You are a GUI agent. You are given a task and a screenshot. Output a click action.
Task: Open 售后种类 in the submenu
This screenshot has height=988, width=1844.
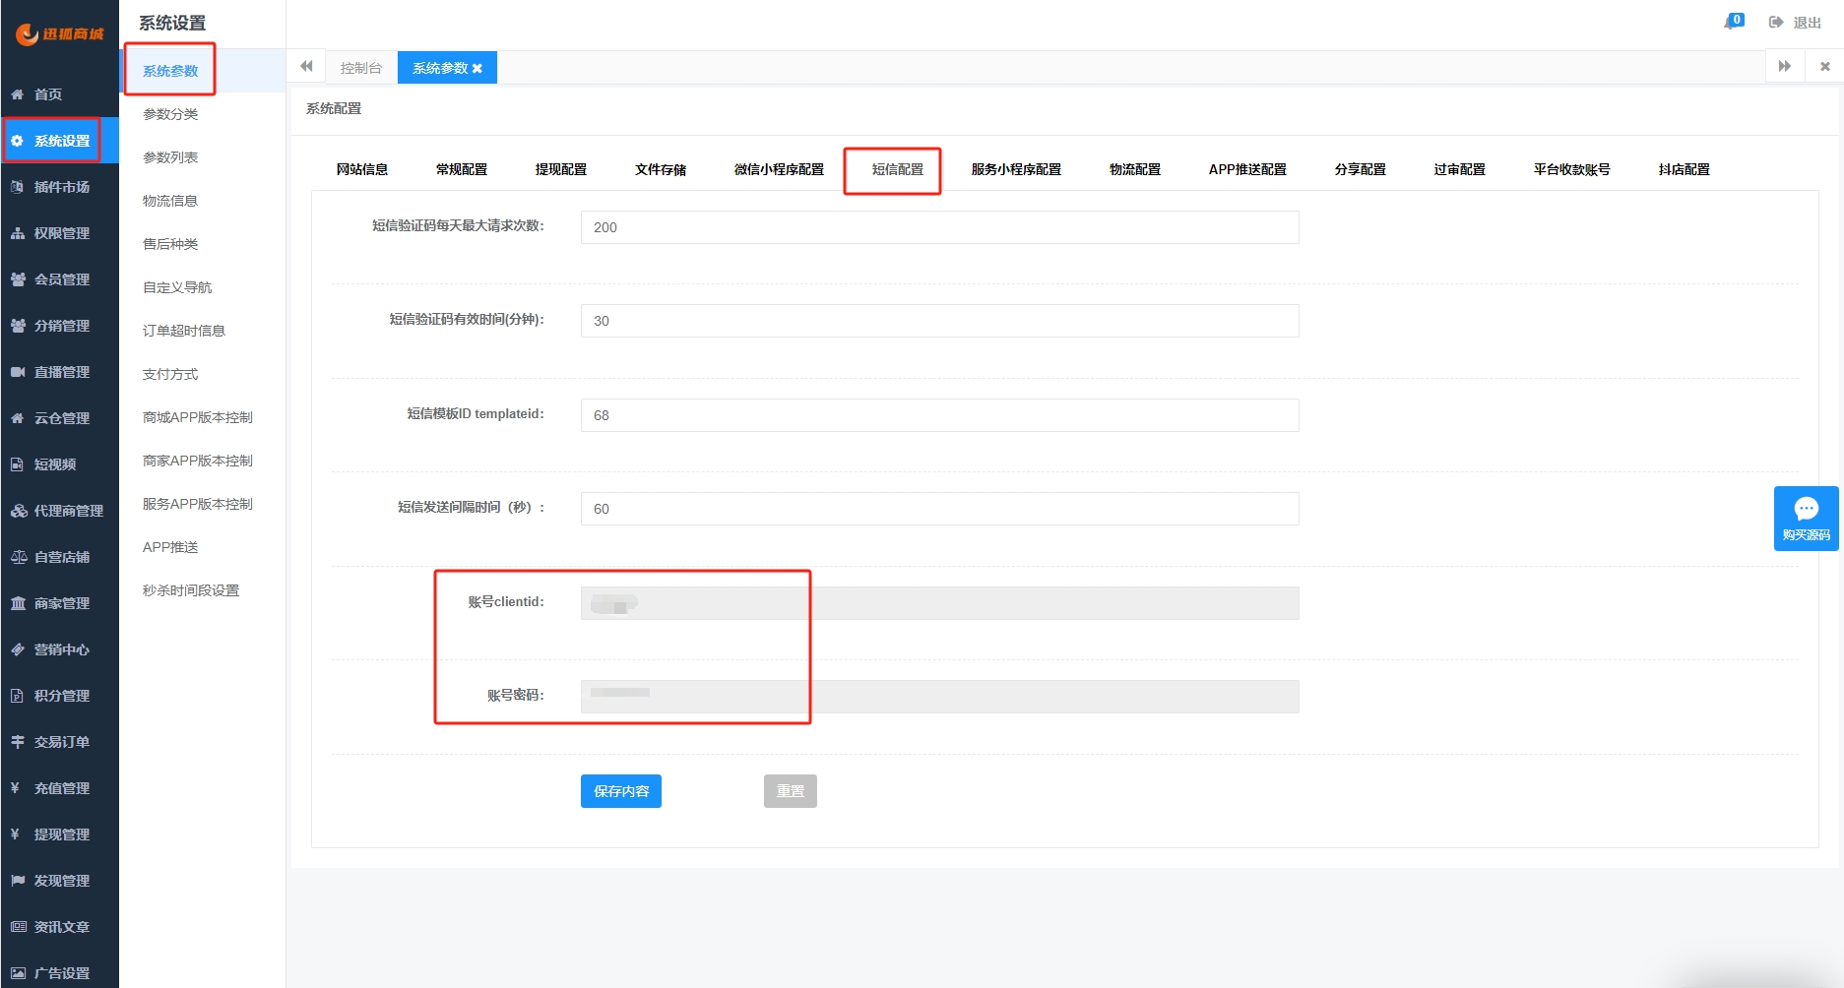click(170, 244)
